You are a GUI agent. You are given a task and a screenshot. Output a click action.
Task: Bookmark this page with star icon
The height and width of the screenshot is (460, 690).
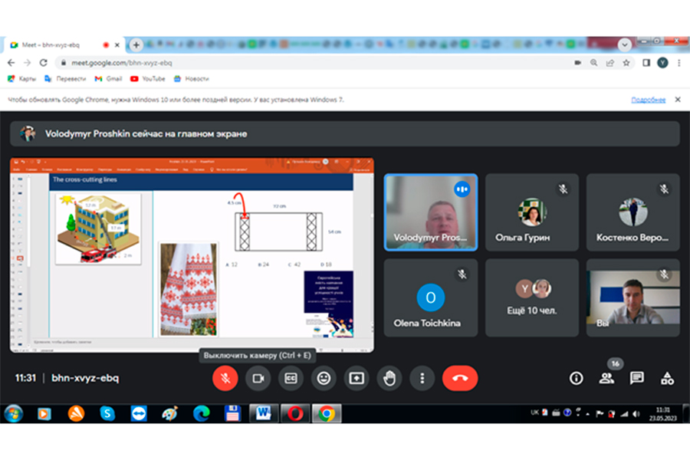point(626,63)
